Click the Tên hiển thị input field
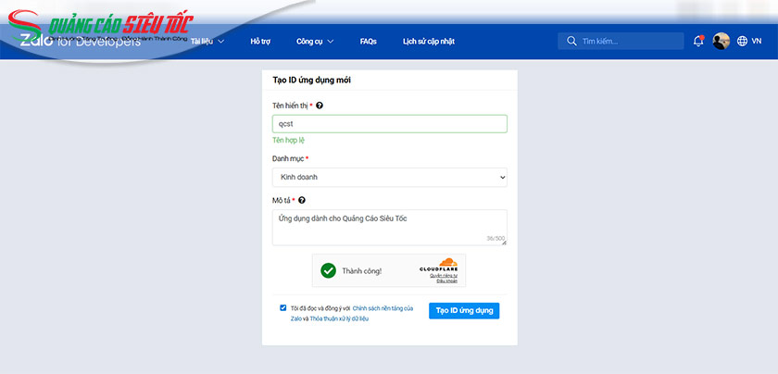Screen dimensions: 778x374 click(x=389, y=123)
